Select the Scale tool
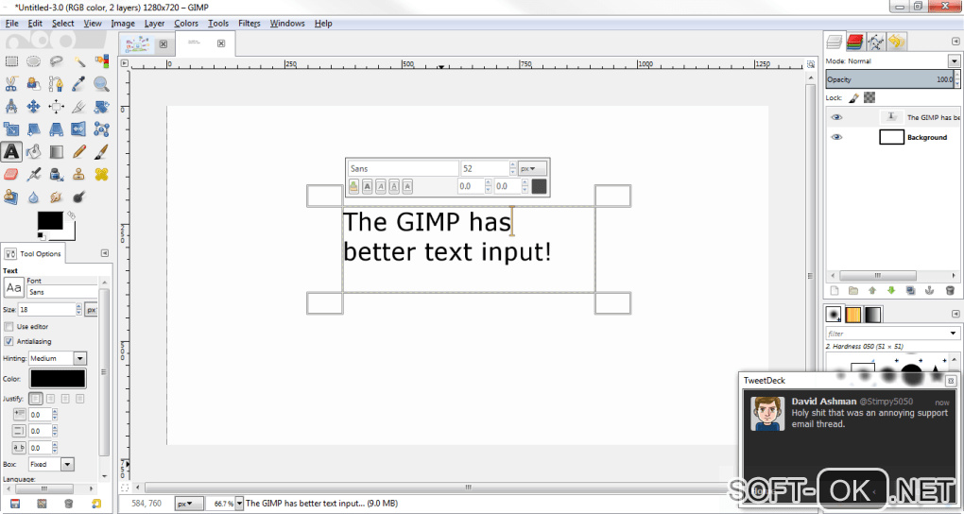 pyautogui.click(x=11, y=129)
